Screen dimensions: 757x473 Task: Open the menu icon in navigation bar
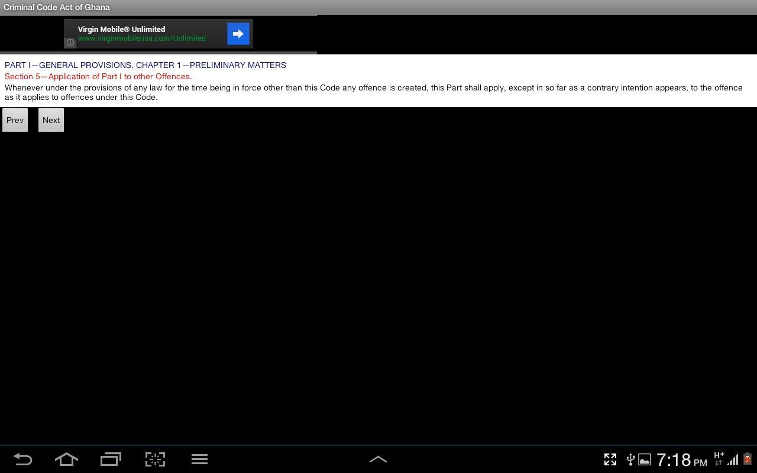(x=199, y=459)
